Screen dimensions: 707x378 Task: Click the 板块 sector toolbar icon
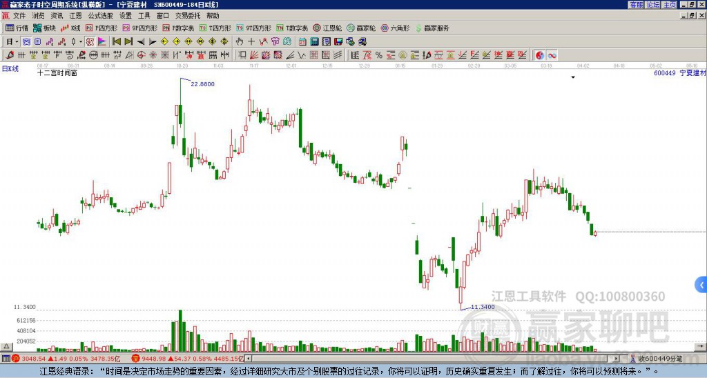click(44, 28)
